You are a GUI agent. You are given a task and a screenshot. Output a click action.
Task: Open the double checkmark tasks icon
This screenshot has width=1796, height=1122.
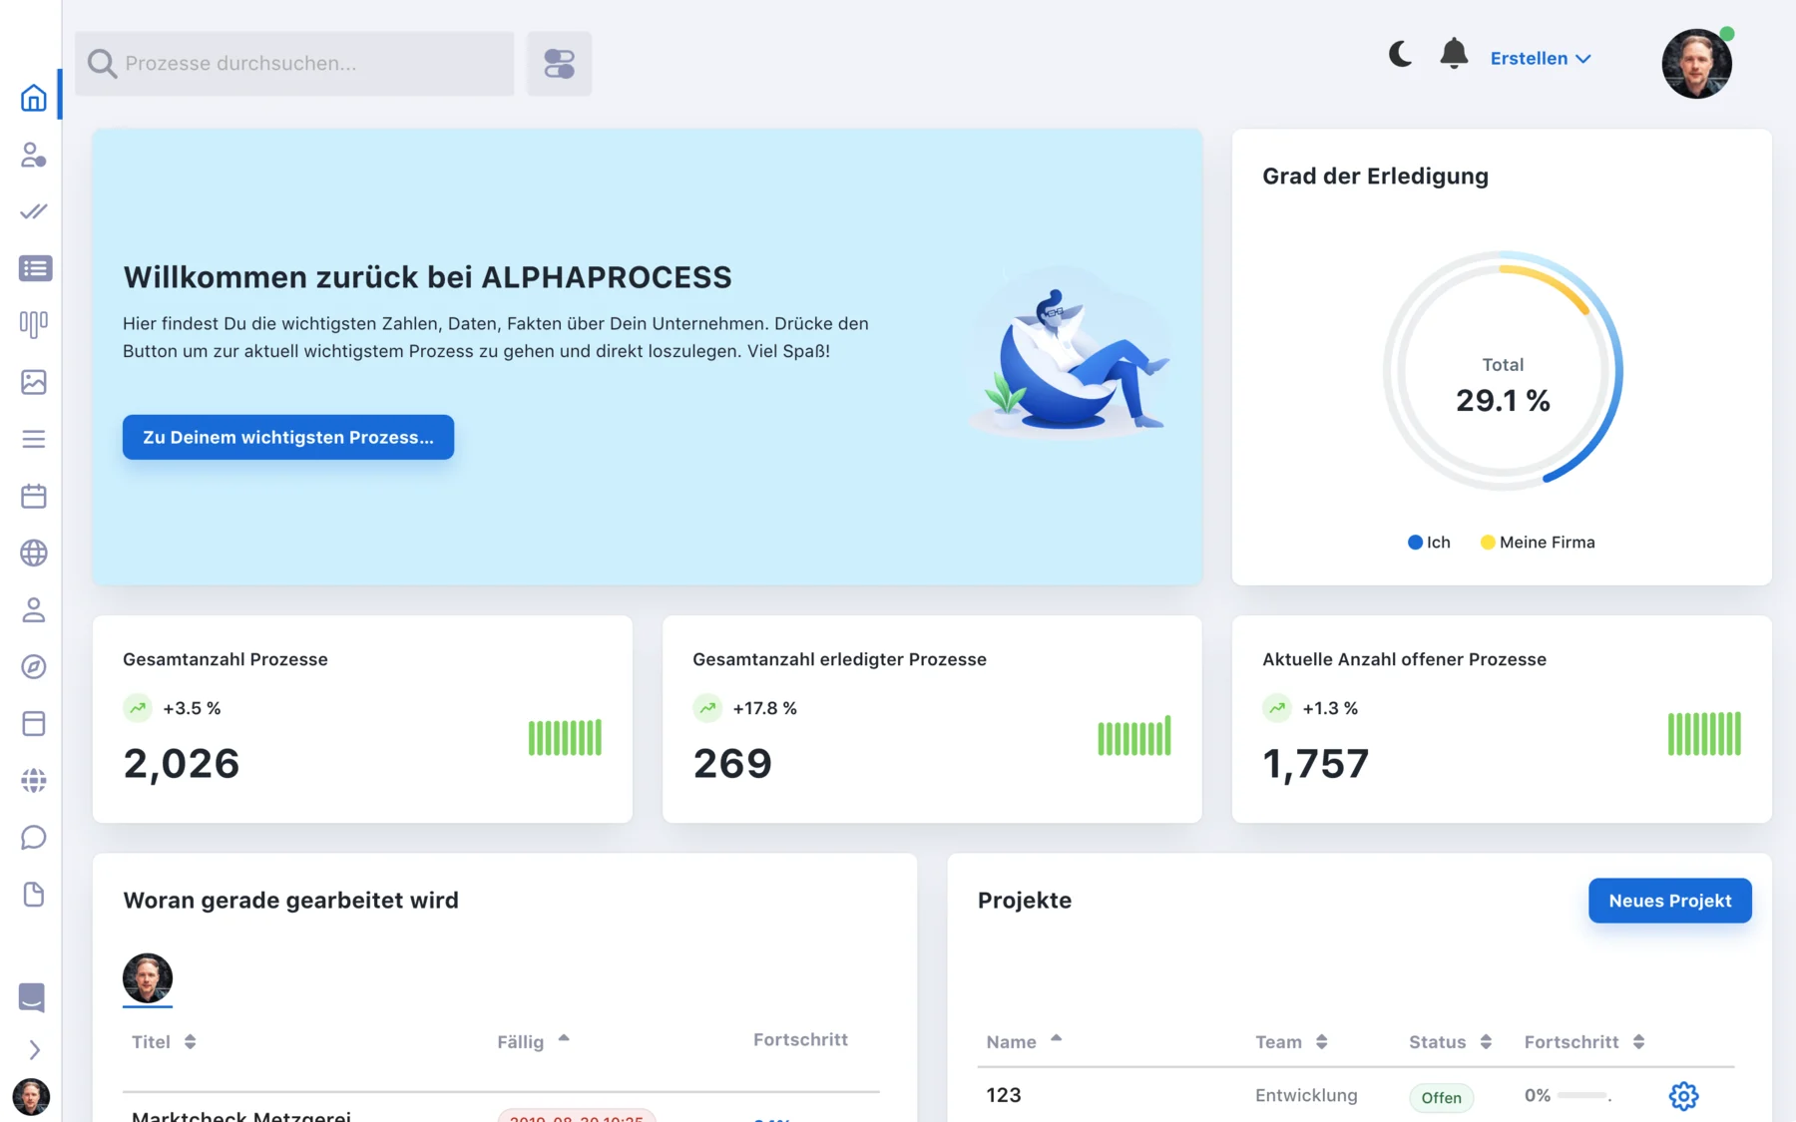33,211
